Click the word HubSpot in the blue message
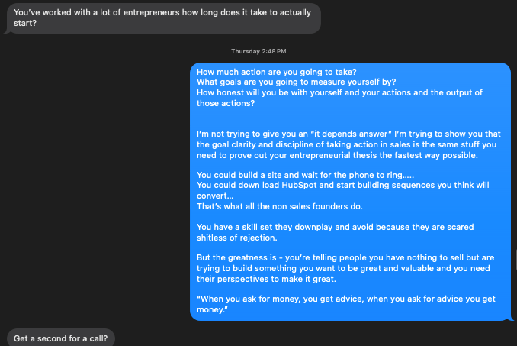This screenshot has width=517, height=346. [293, 186]
